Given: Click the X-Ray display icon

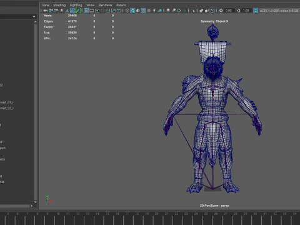Looking at the screenshot, I should pyautogui.click(x=201, y=11).
